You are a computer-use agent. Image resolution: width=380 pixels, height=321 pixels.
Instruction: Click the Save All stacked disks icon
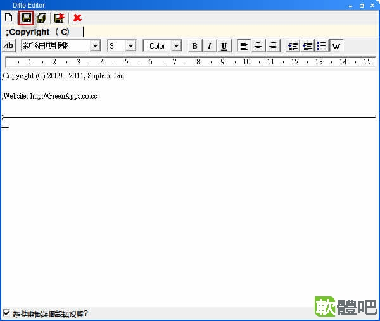[41, 18]
